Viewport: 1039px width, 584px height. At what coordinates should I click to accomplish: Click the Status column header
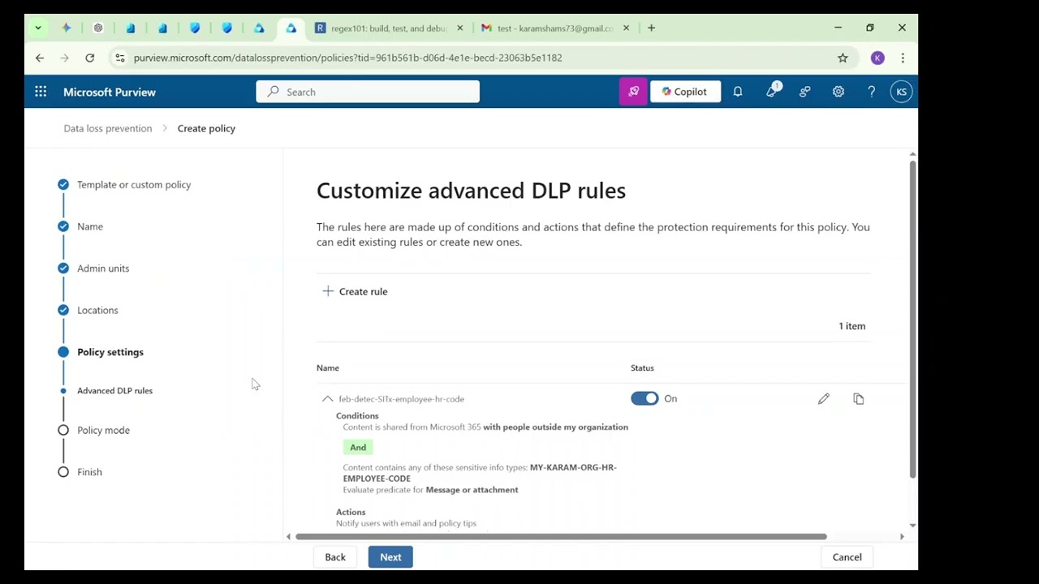point(642,368)
